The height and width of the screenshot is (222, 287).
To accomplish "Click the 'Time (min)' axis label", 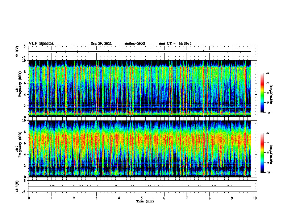I will [x=145, y=201].
